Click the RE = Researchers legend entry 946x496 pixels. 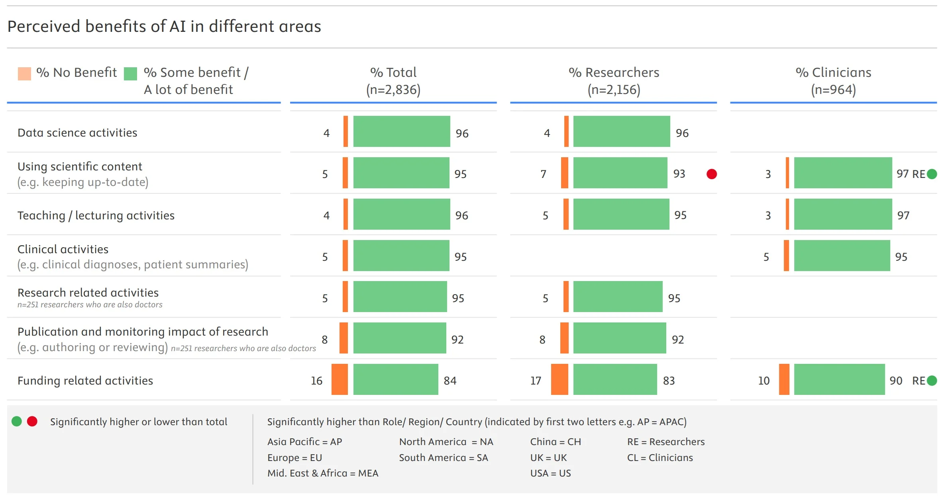[666, 441]
